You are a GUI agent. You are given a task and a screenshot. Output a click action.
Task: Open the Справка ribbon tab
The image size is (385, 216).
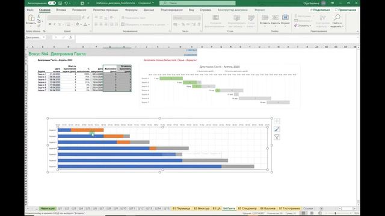205,10
